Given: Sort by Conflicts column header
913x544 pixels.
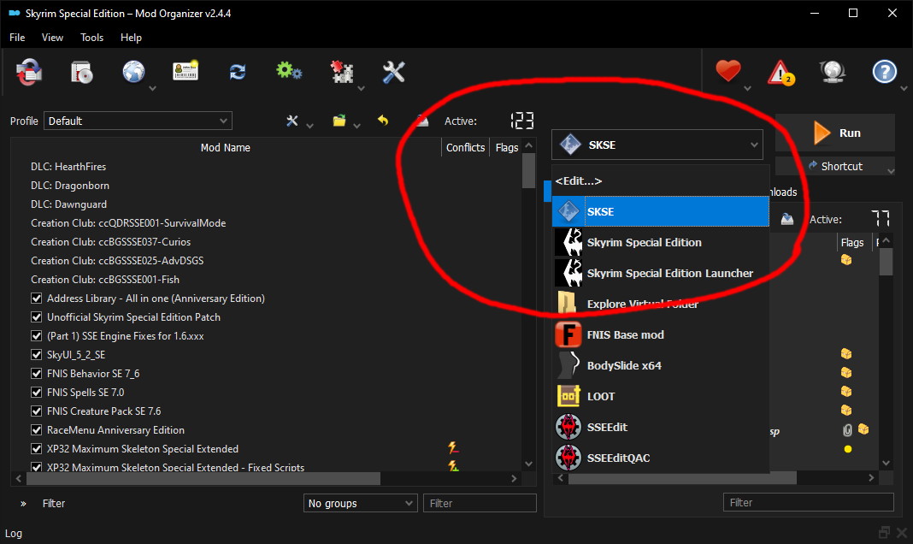Looking at the screenshot, I should pos(465,147).
